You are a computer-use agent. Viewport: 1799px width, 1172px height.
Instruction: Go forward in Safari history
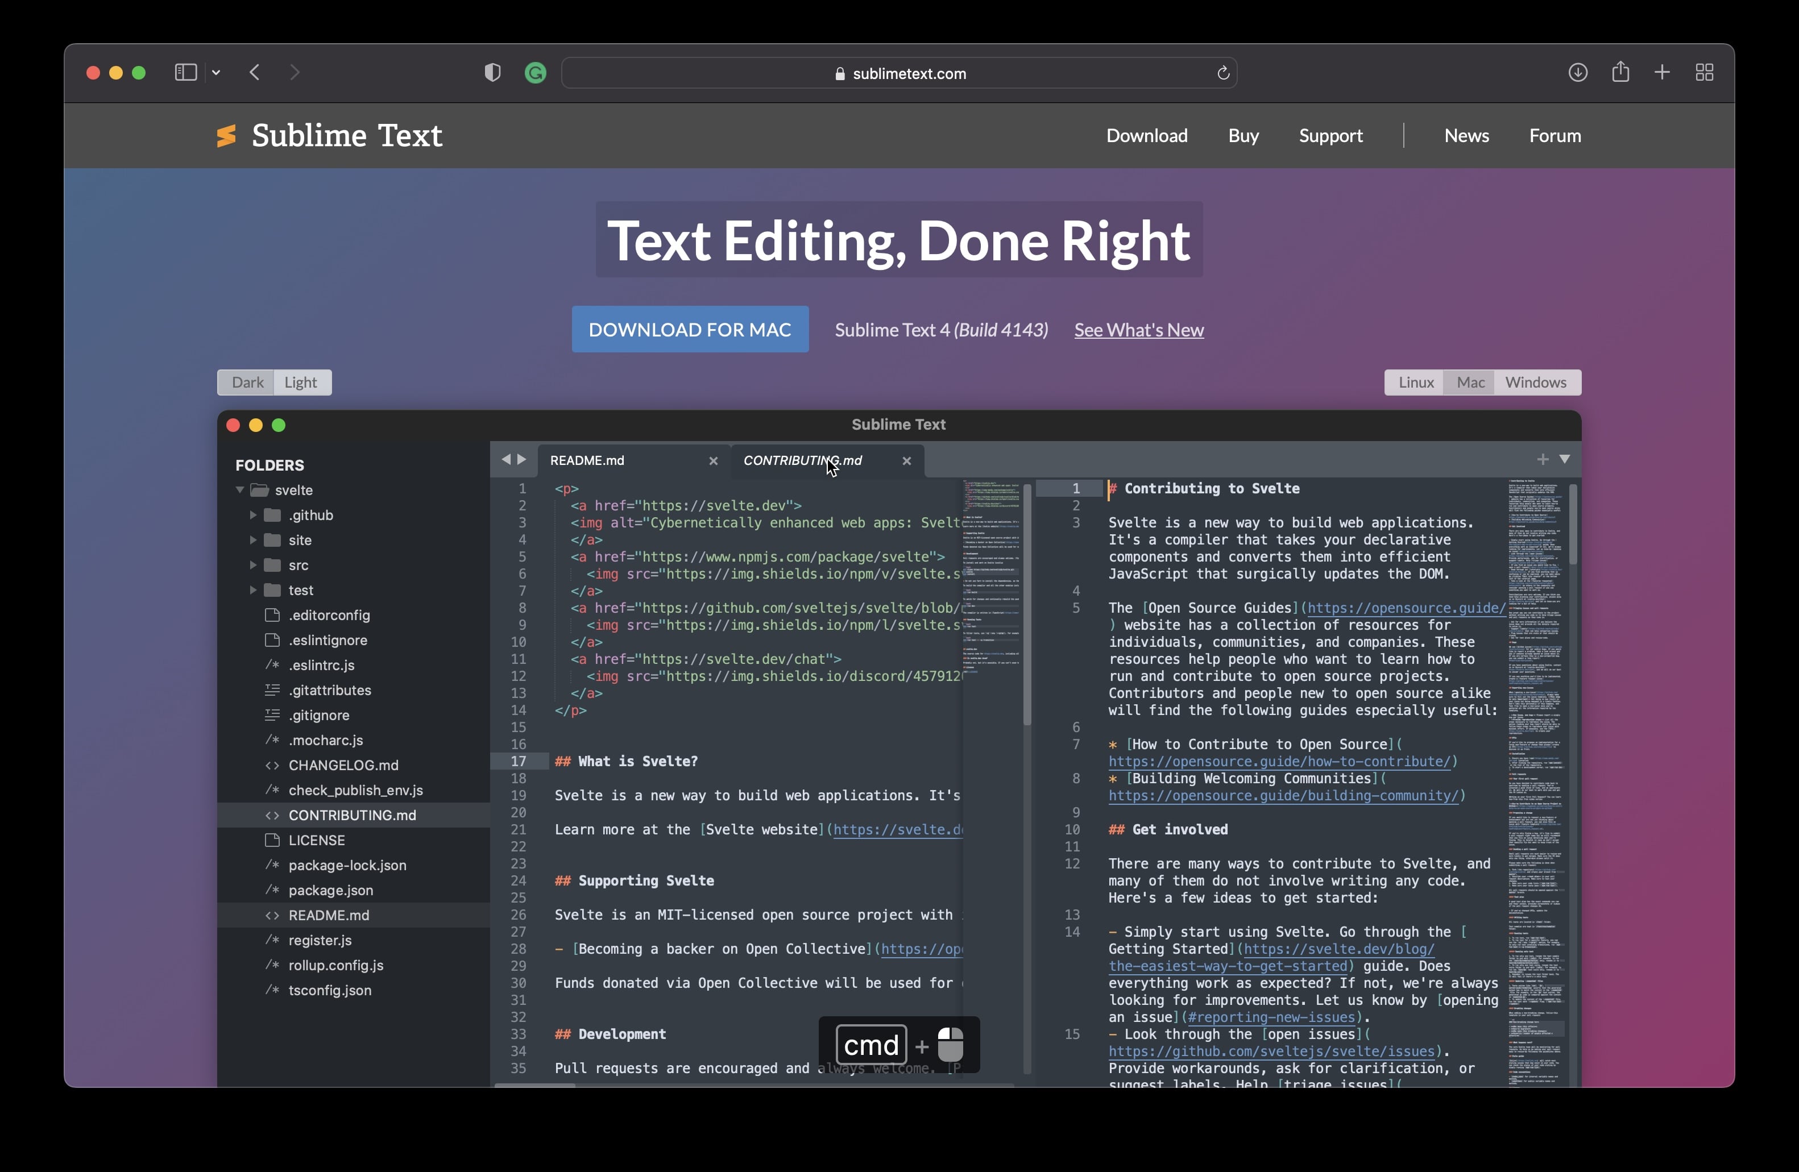(x=295, y=73)
